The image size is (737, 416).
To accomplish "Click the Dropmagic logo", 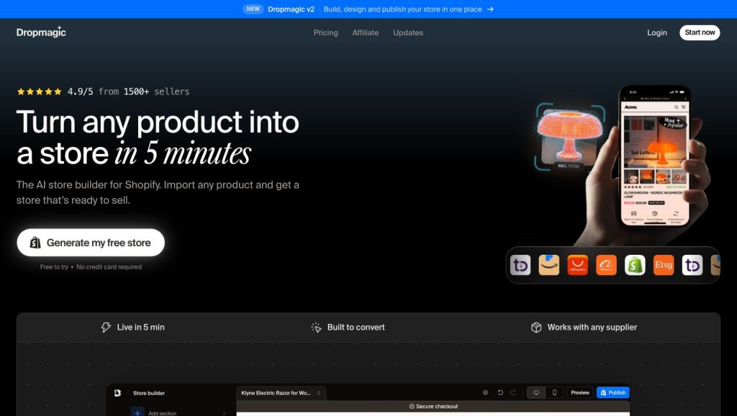I will 41,32.
